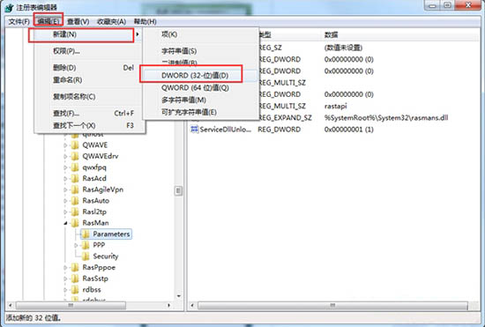Click rdbss folder icon
Image resolution: width=485 pixels, height=327 pixels.
pyautogui.click(x=75, y=290)
